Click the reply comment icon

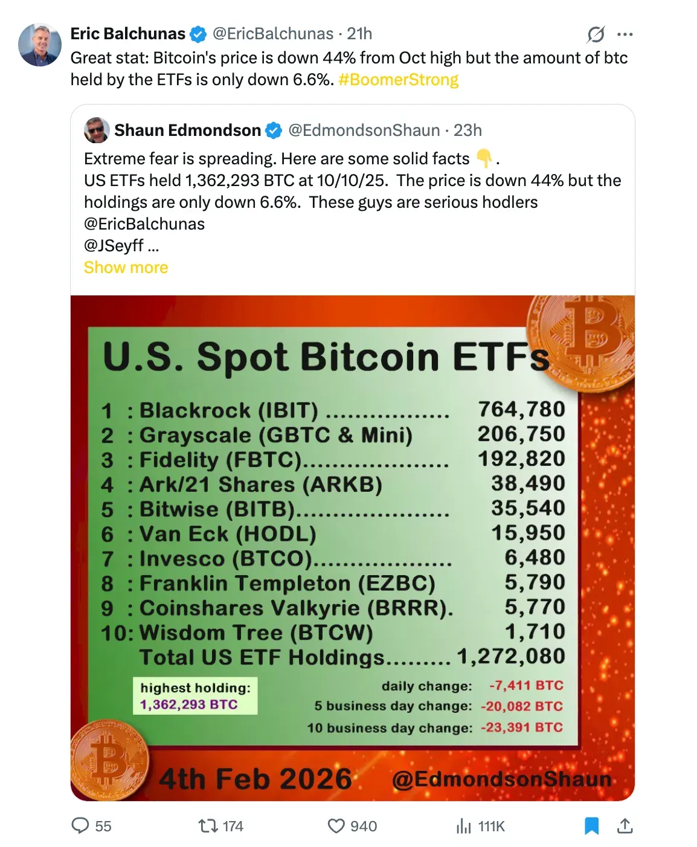(x=80, y=825)
